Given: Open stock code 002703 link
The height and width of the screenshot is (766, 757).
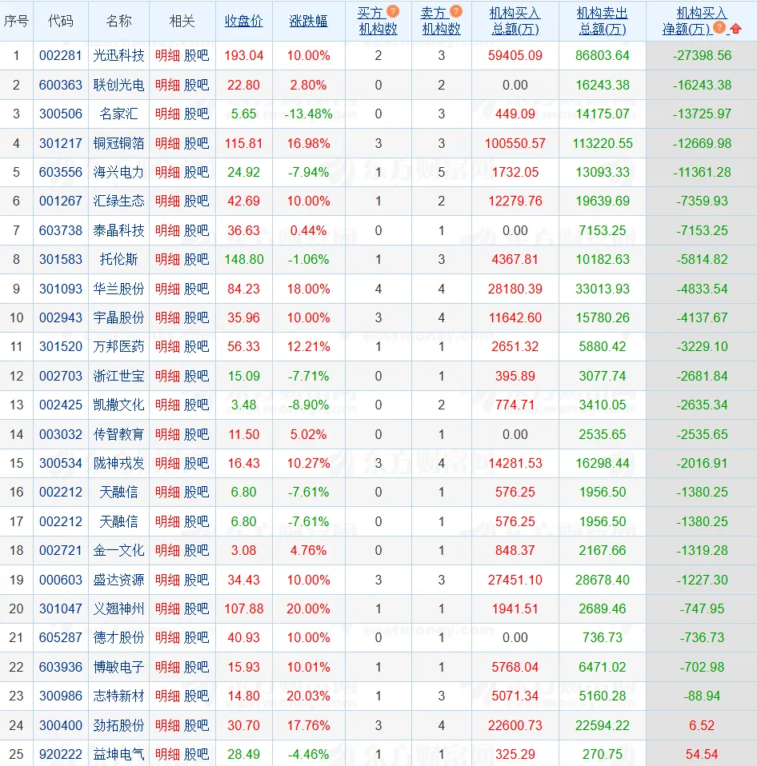Looking at the screenshot, I should (x=61, y=376).
